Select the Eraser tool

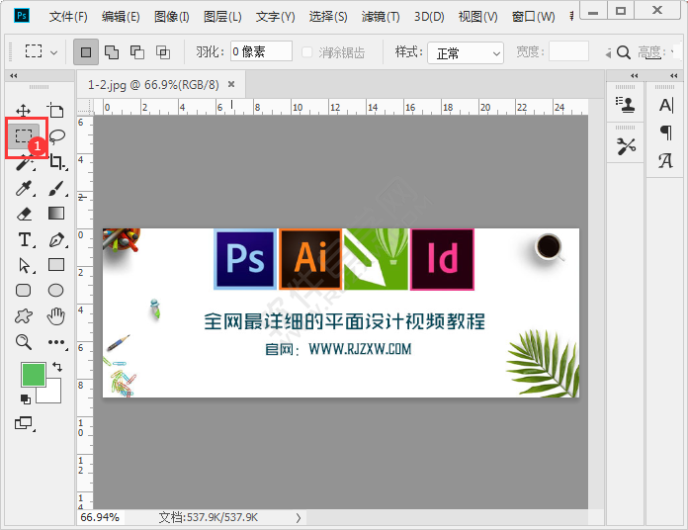click(25, 214)
